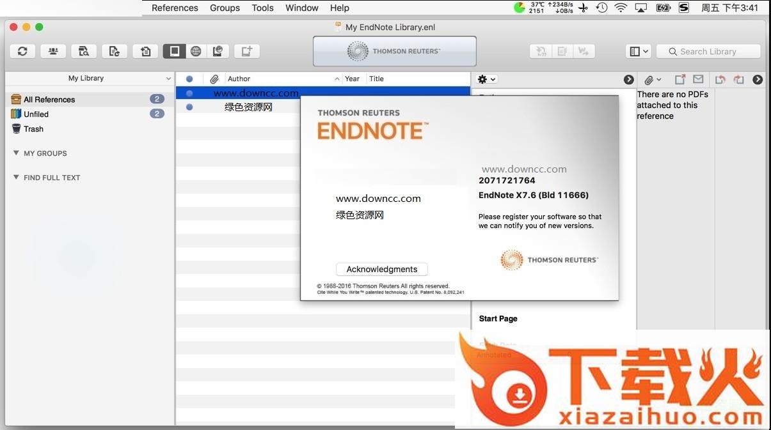
Task: Open the gear options dropdown in reference panel
Action: 487,79
